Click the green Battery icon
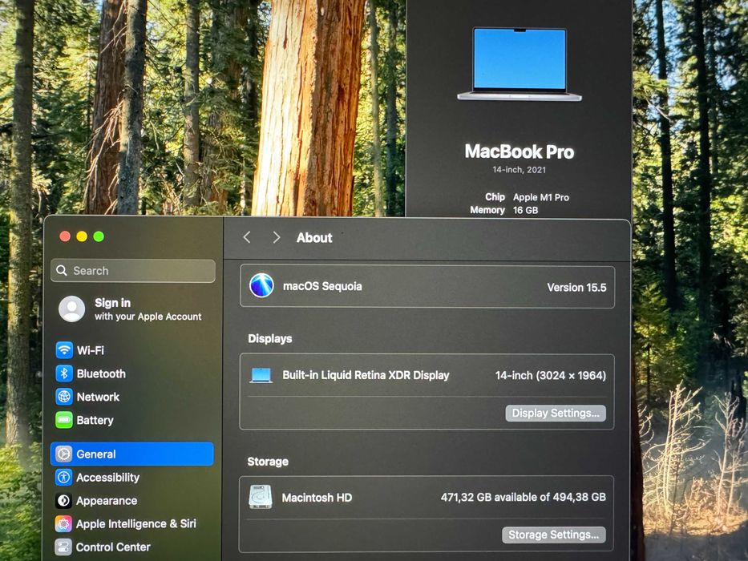 click(64, 420)
